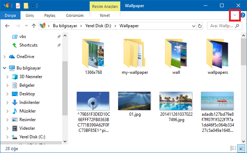Select Bu bilgisayar in the navigation pane

pos(29,68)
